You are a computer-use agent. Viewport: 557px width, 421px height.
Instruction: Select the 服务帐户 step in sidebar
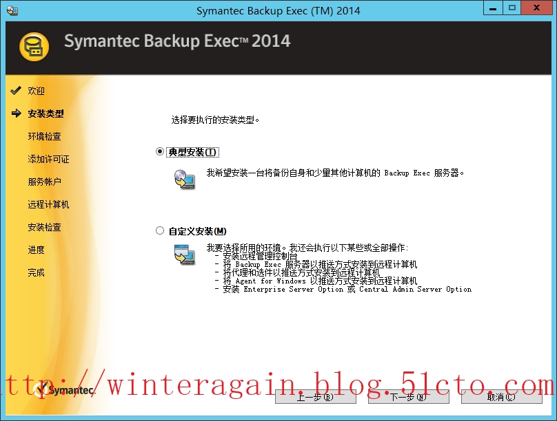point(44,182)
